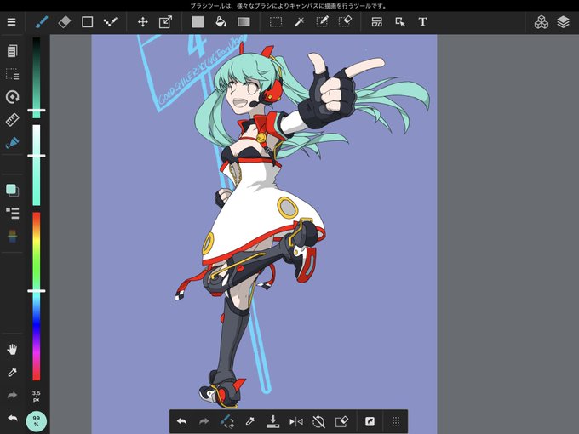Select the Text tool

point(423,22)
